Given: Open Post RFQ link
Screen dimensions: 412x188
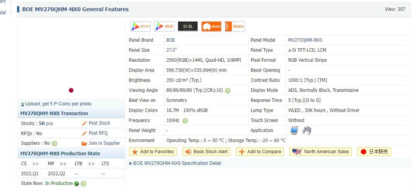Looking at the screenshot, I should pyautogui.click(x=98, y=133).
